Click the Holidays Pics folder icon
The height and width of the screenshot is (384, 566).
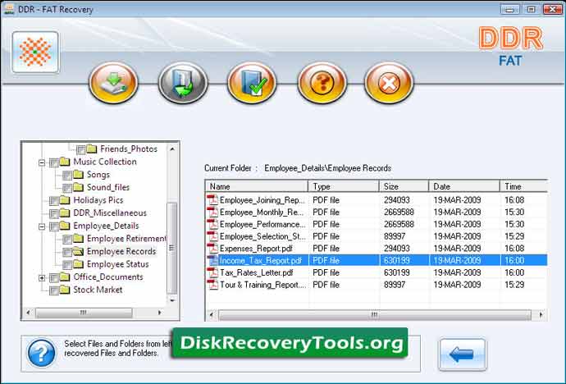click(x=65, y=200)
